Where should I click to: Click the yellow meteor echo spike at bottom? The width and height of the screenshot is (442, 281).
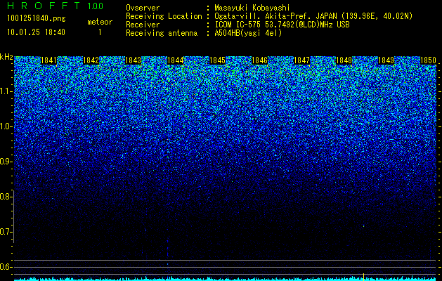coord(363,277)
